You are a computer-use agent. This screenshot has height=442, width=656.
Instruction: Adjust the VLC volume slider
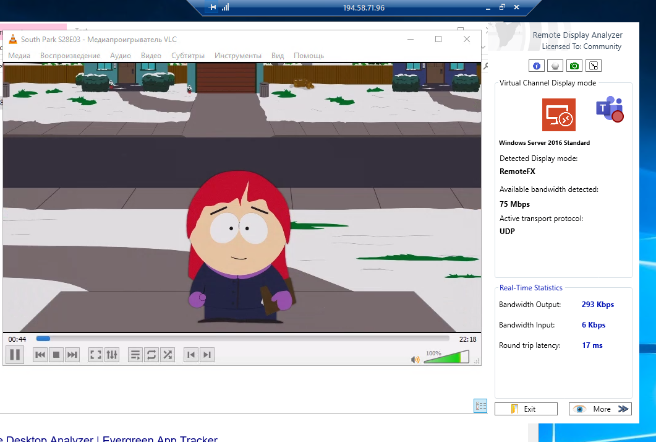pyautogui.click(x=446, y=358)
